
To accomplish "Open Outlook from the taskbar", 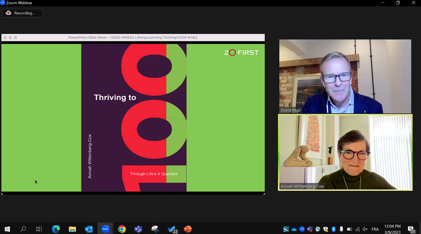I will [x=89, y=229].
